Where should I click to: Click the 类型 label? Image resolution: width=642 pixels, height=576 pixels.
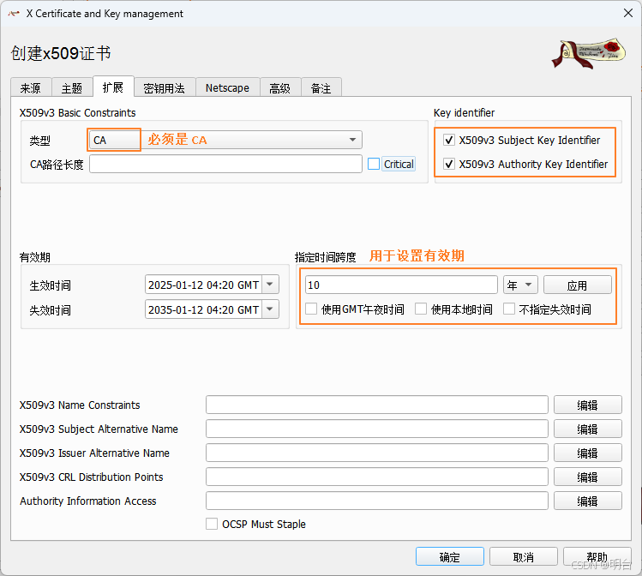40,141
